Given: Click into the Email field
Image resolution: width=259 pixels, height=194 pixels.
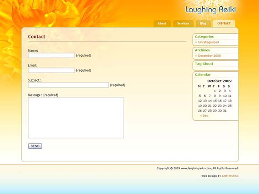Looking at the screenshot, I should pos(51,70).
